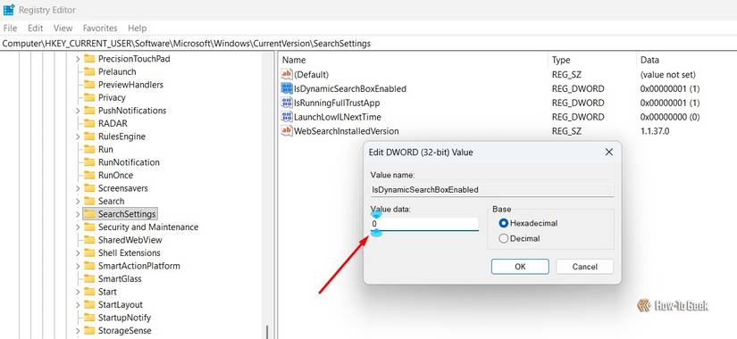Click the DWORD icon of IsRunningFullTrustApp
Screen dimensions: 737x339
point(286,103)
